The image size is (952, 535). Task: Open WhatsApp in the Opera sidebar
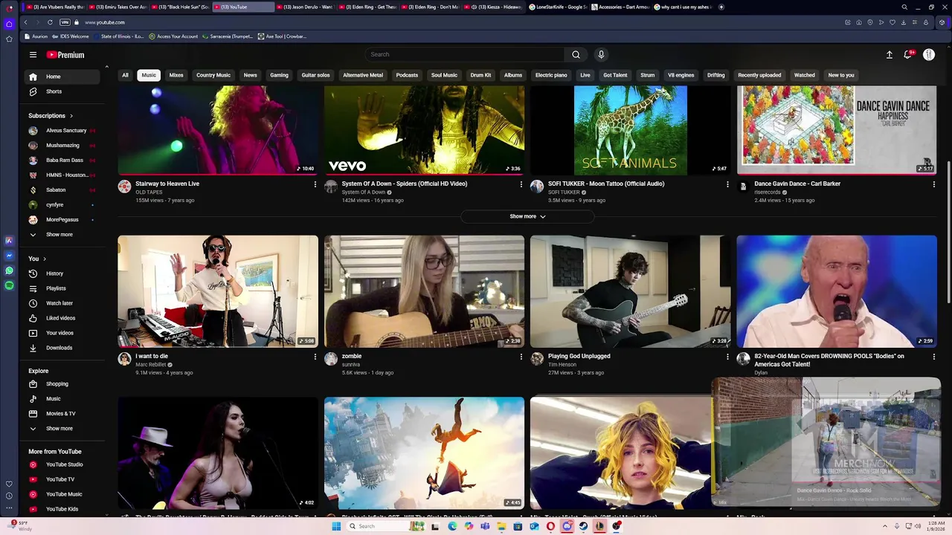[x=9, y=270]
